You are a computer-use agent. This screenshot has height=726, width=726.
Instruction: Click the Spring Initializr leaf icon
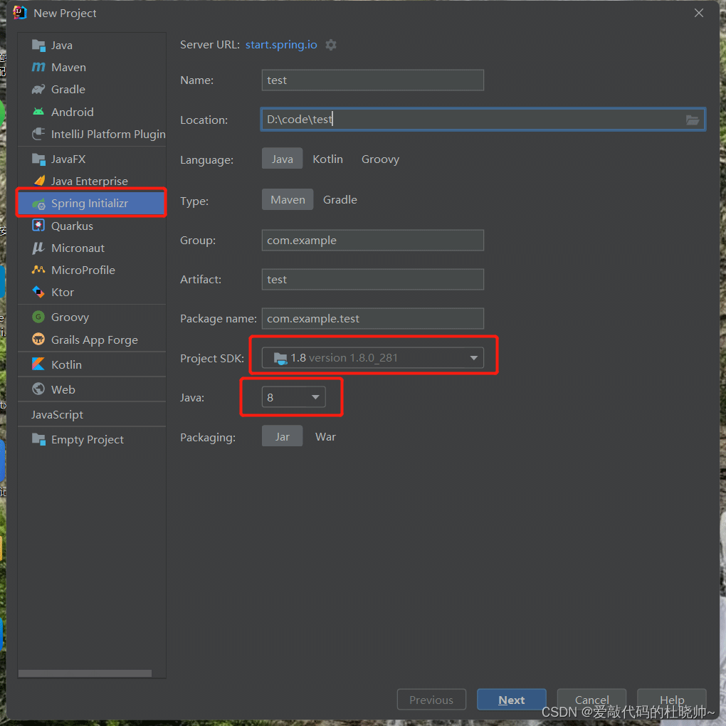point(38,204)
